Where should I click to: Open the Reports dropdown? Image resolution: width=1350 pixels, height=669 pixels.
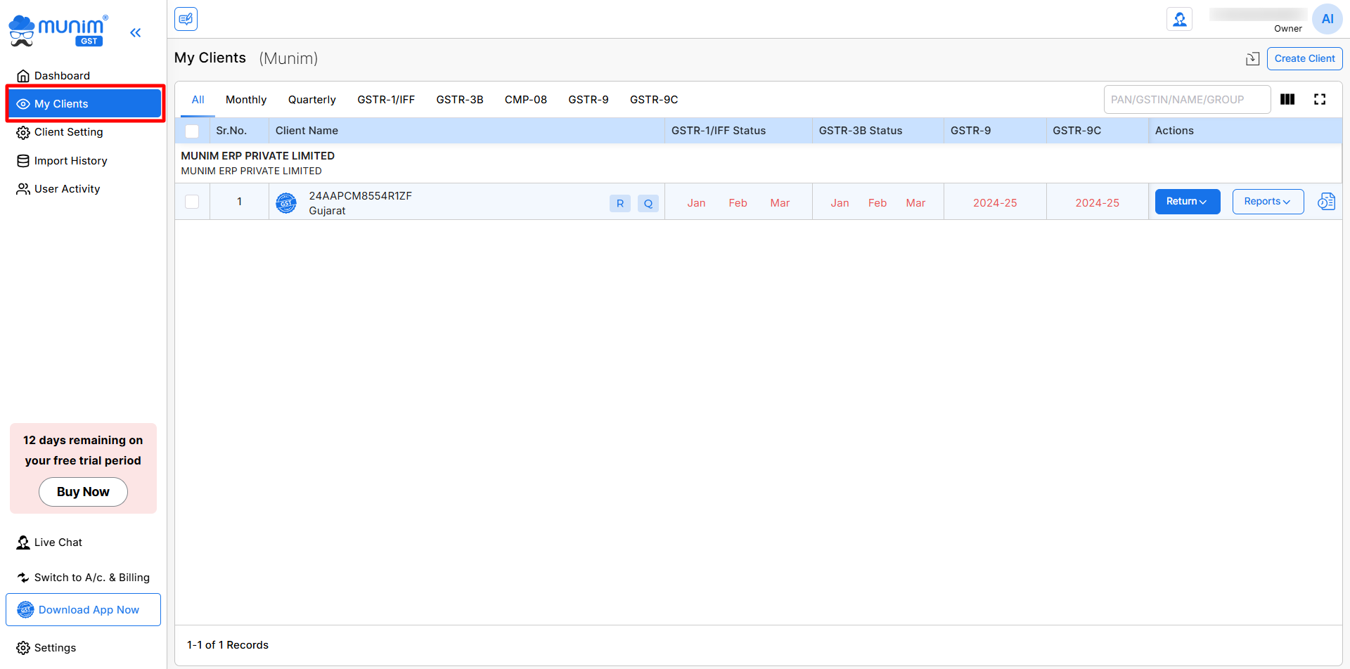pos(1267,202)
